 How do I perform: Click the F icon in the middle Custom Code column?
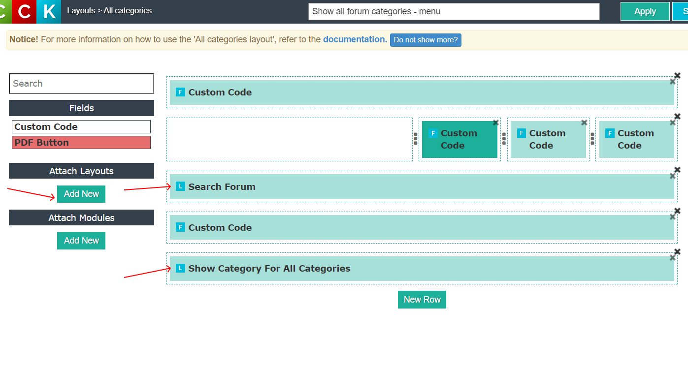click(522, 133)
